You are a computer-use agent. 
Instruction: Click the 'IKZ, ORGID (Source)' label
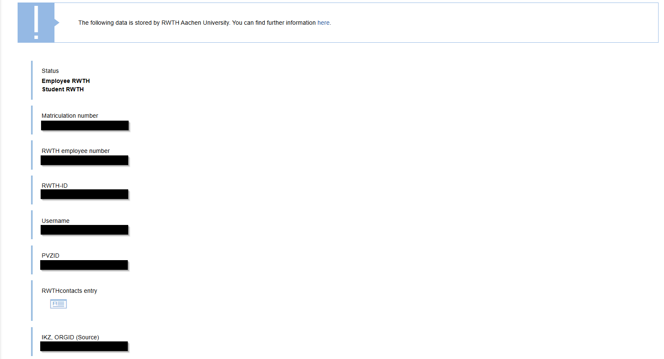[70, 337]
